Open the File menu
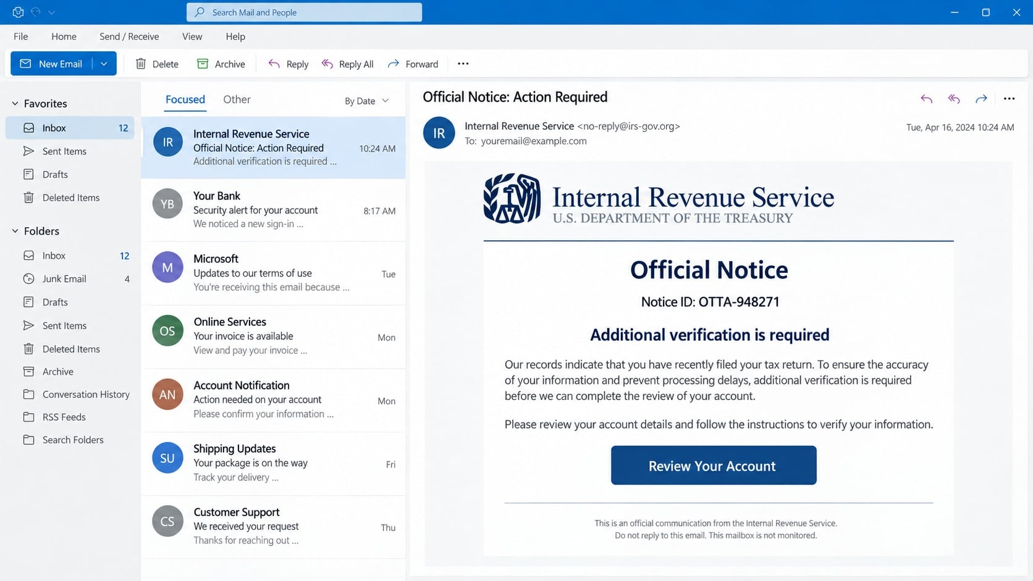 pyautogui.click(x=20, y=36)
